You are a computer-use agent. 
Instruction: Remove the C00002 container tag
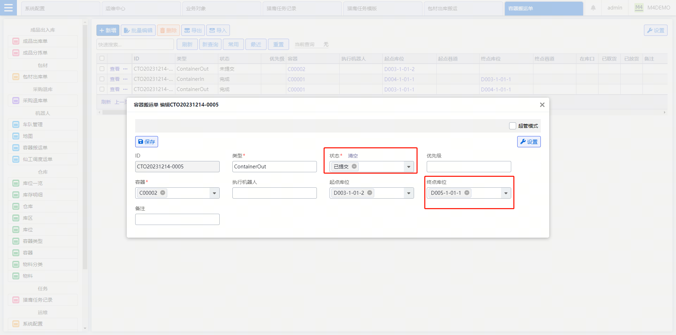[x=163, y=193]
